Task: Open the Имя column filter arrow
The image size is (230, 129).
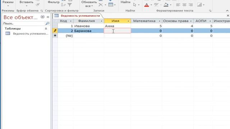Action: coord(128,21)
